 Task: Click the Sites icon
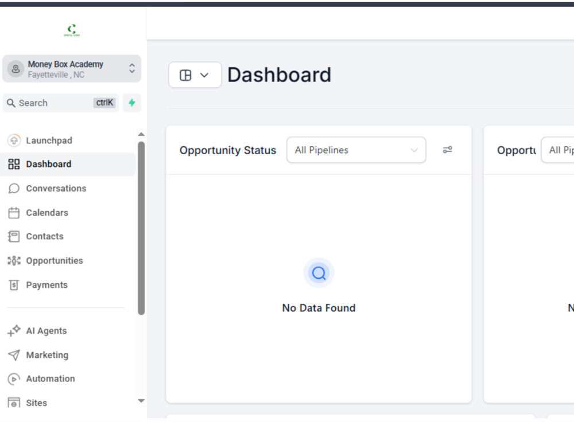point(14,402)
